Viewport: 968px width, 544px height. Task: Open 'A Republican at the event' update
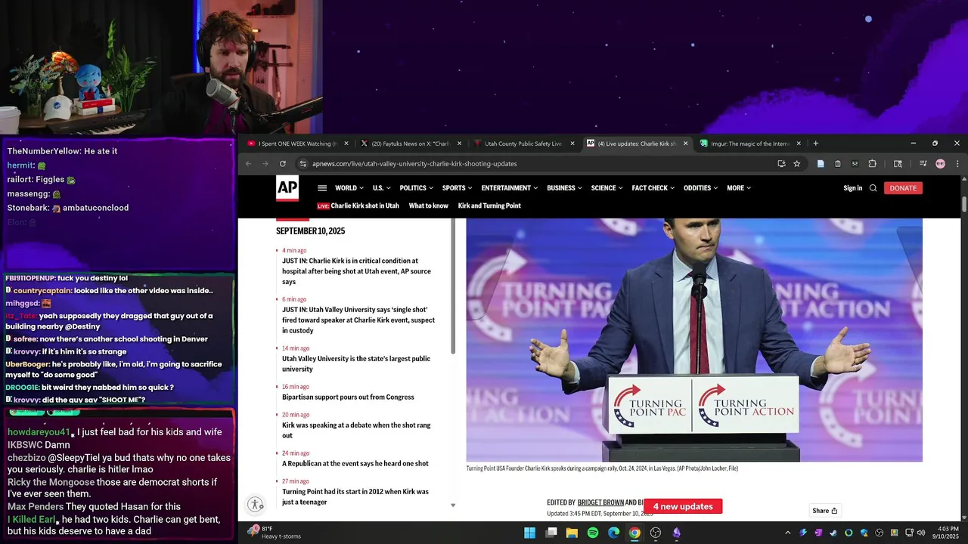355,463
